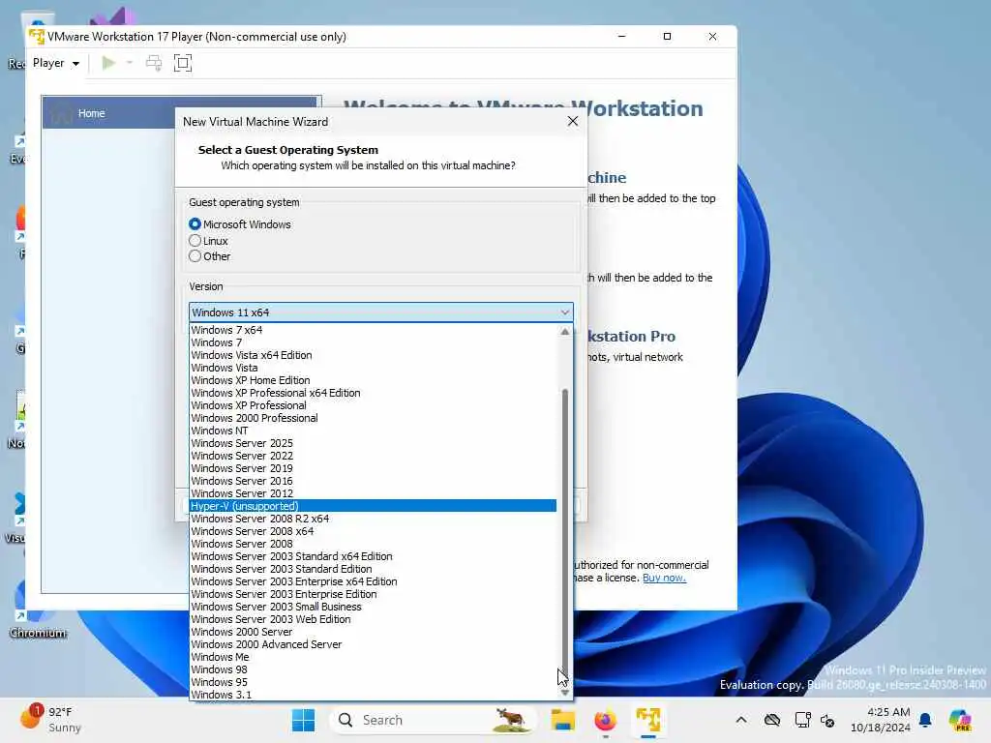Image resolution: width=991 pixels, height=743 pixels.
Task: Enter full screen mode icon
Action: (x=183, y=63)
